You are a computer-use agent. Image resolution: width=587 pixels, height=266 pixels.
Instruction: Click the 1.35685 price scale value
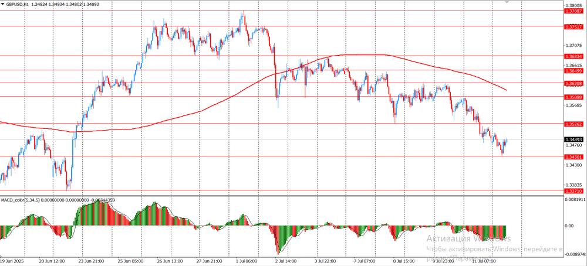(574, 105)
